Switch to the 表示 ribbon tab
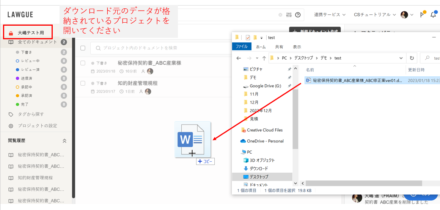The width and height of the screenshot is (440, 210). [297, 47]
